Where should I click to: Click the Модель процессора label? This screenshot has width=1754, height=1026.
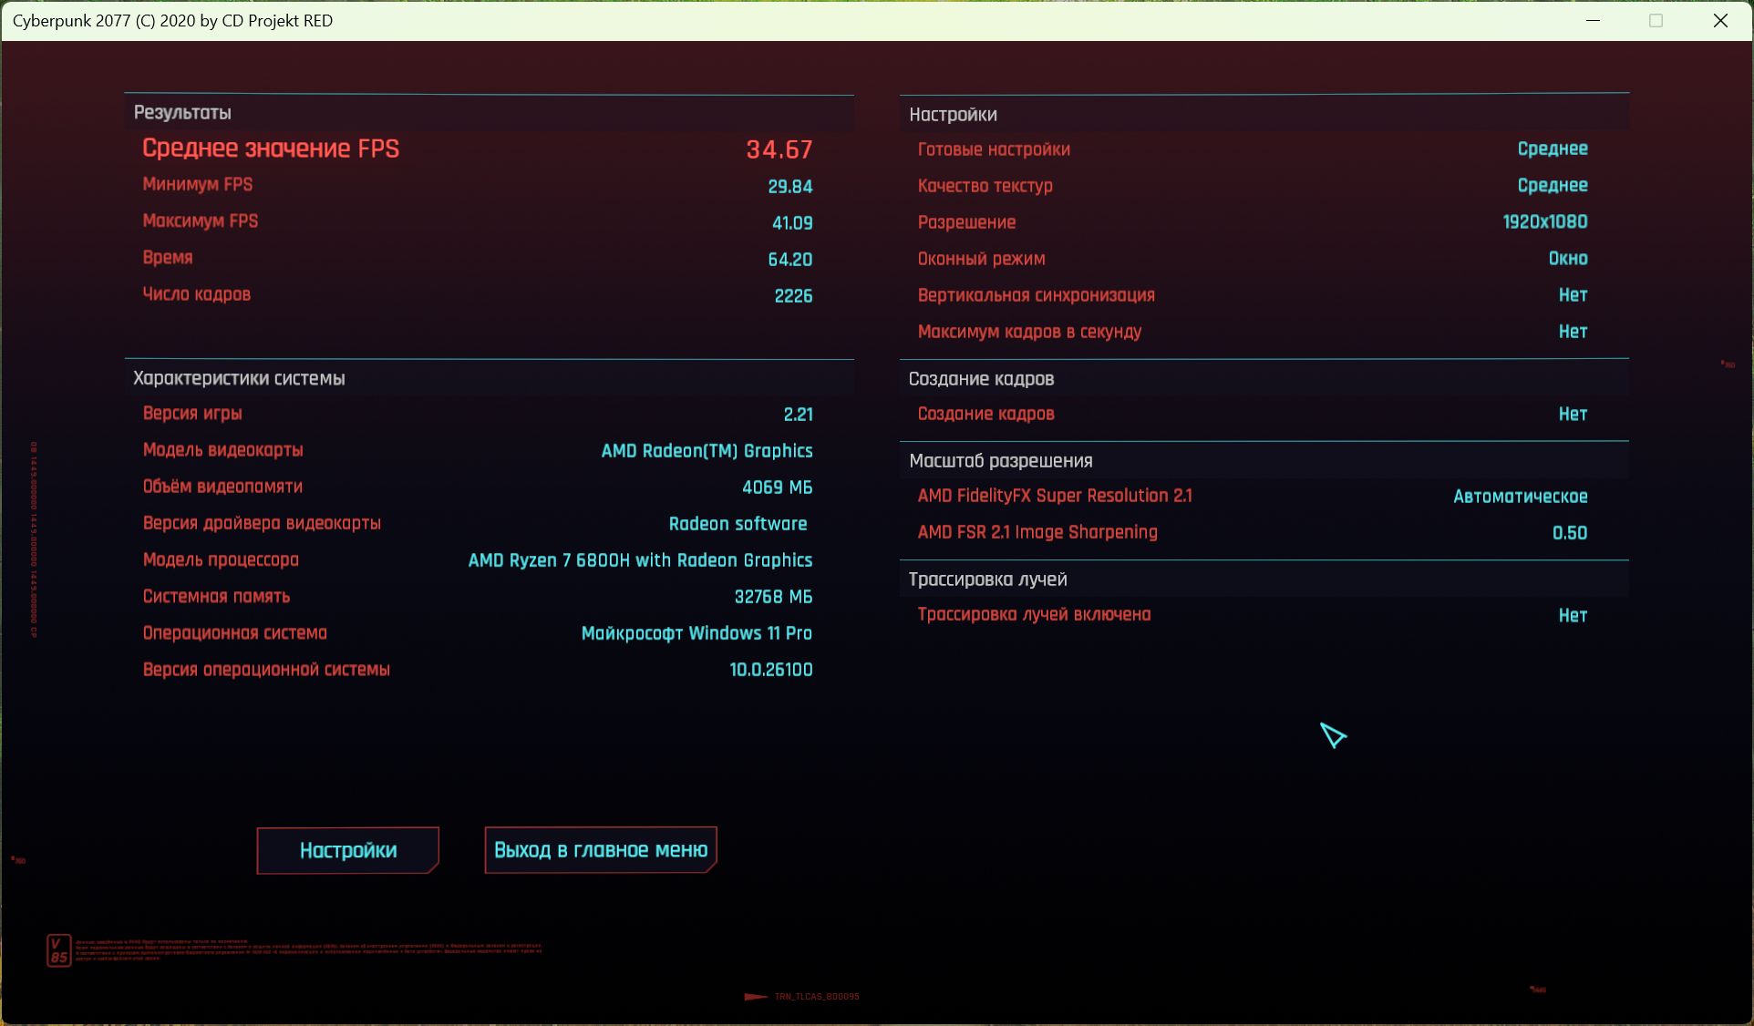[221, 559]
